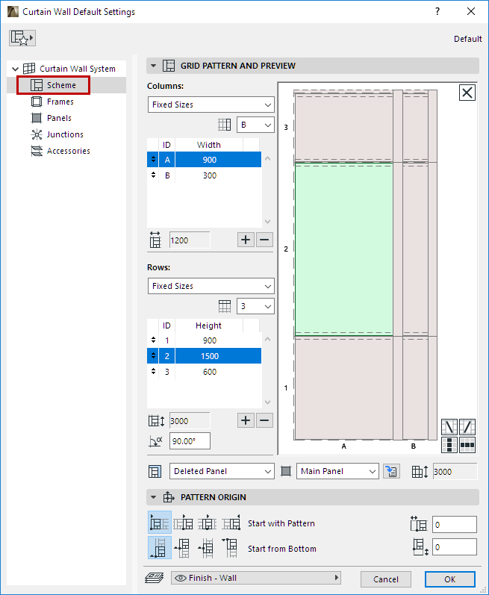Image resolution: width=489 pixels, height=595 pixels.
Task: Click the panel class icon beside Main Panel
Action: [x=286, y=471]
